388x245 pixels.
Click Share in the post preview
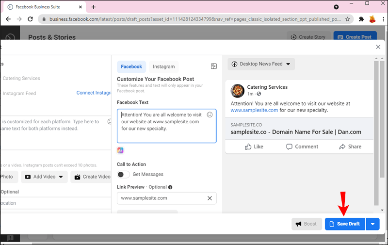click(x=350, y=147)
